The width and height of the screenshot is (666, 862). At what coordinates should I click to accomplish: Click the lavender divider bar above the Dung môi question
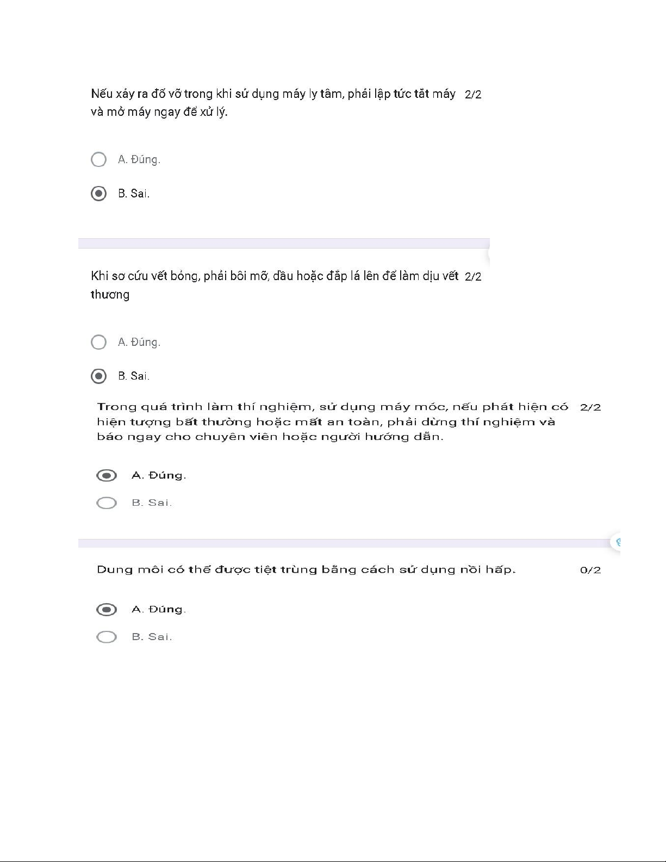coord(345,543)
